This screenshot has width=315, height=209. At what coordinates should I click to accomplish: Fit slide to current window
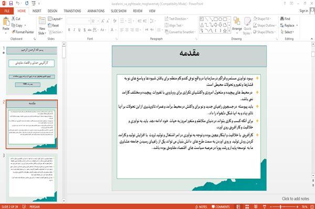click(312, 206)
